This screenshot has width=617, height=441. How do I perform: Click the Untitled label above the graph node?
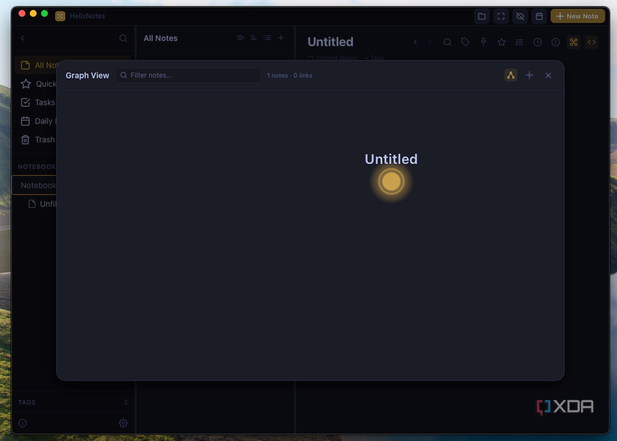(391, 159)
